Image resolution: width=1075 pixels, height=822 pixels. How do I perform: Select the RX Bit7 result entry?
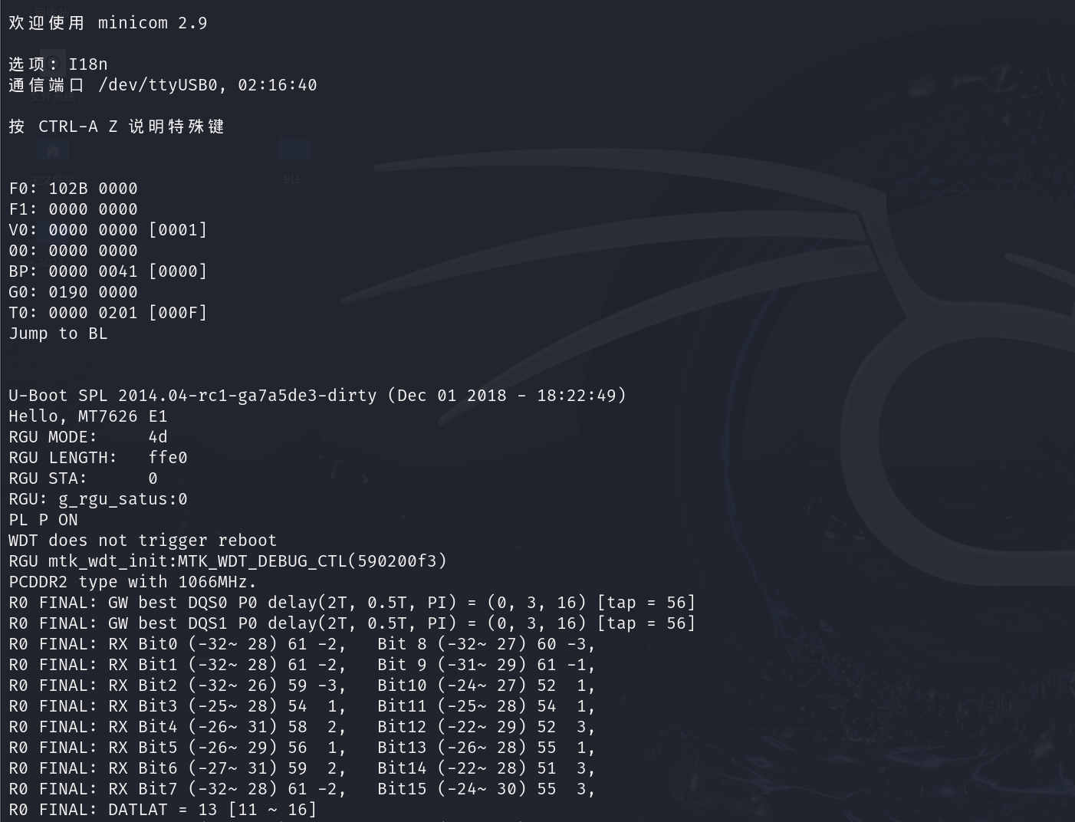227,789
